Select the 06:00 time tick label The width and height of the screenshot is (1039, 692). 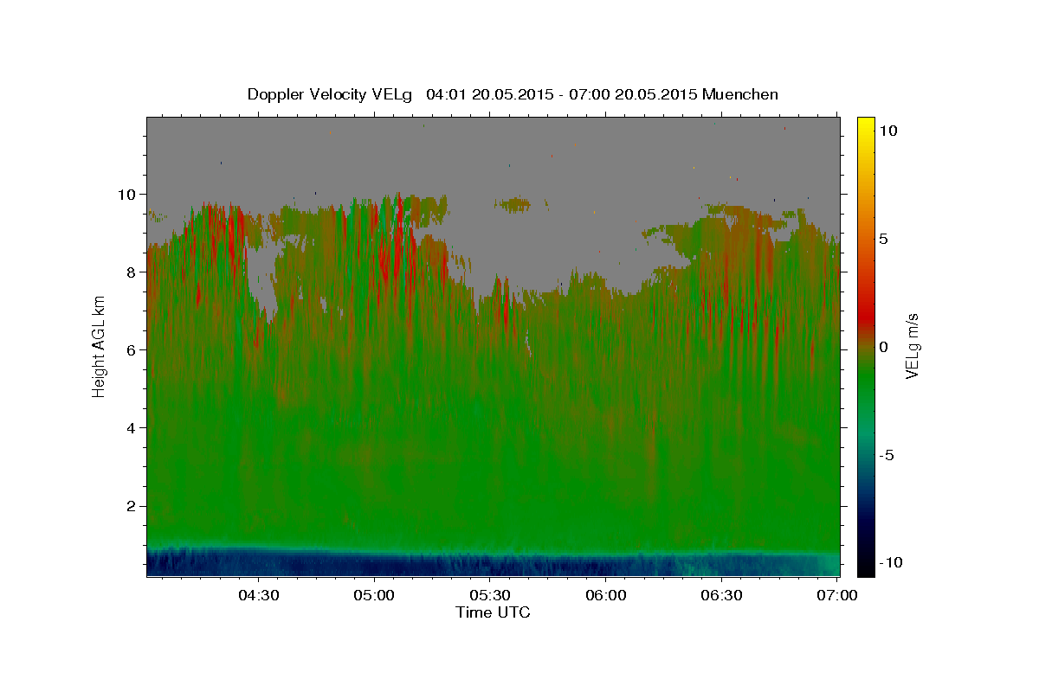(606, 595)
